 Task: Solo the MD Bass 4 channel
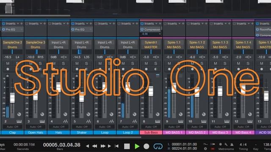pyautogui.click(x=248, y=63)
